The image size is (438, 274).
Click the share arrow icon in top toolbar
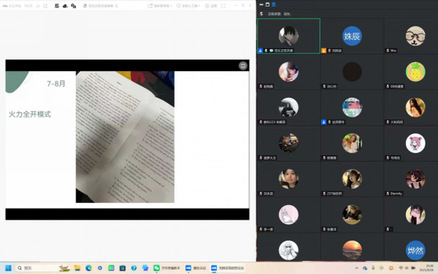coord(45,6)
